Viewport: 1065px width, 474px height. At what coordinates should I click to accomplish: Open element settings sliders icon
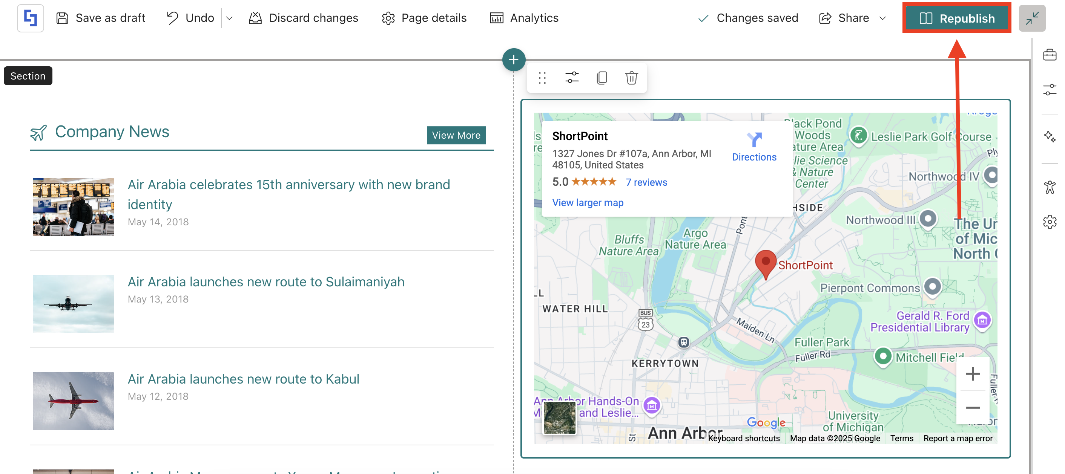point(572,78)
